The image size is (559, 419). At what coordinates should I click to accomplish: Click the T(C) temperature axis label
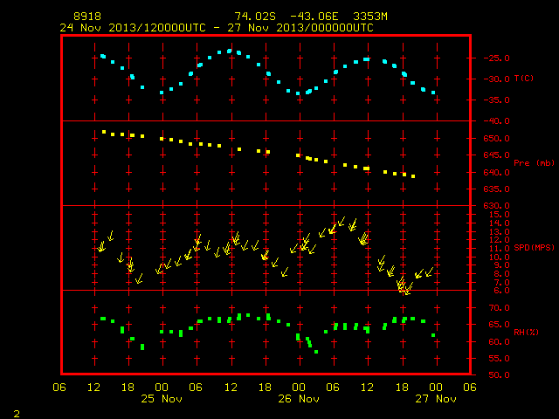tap(524, 78)
